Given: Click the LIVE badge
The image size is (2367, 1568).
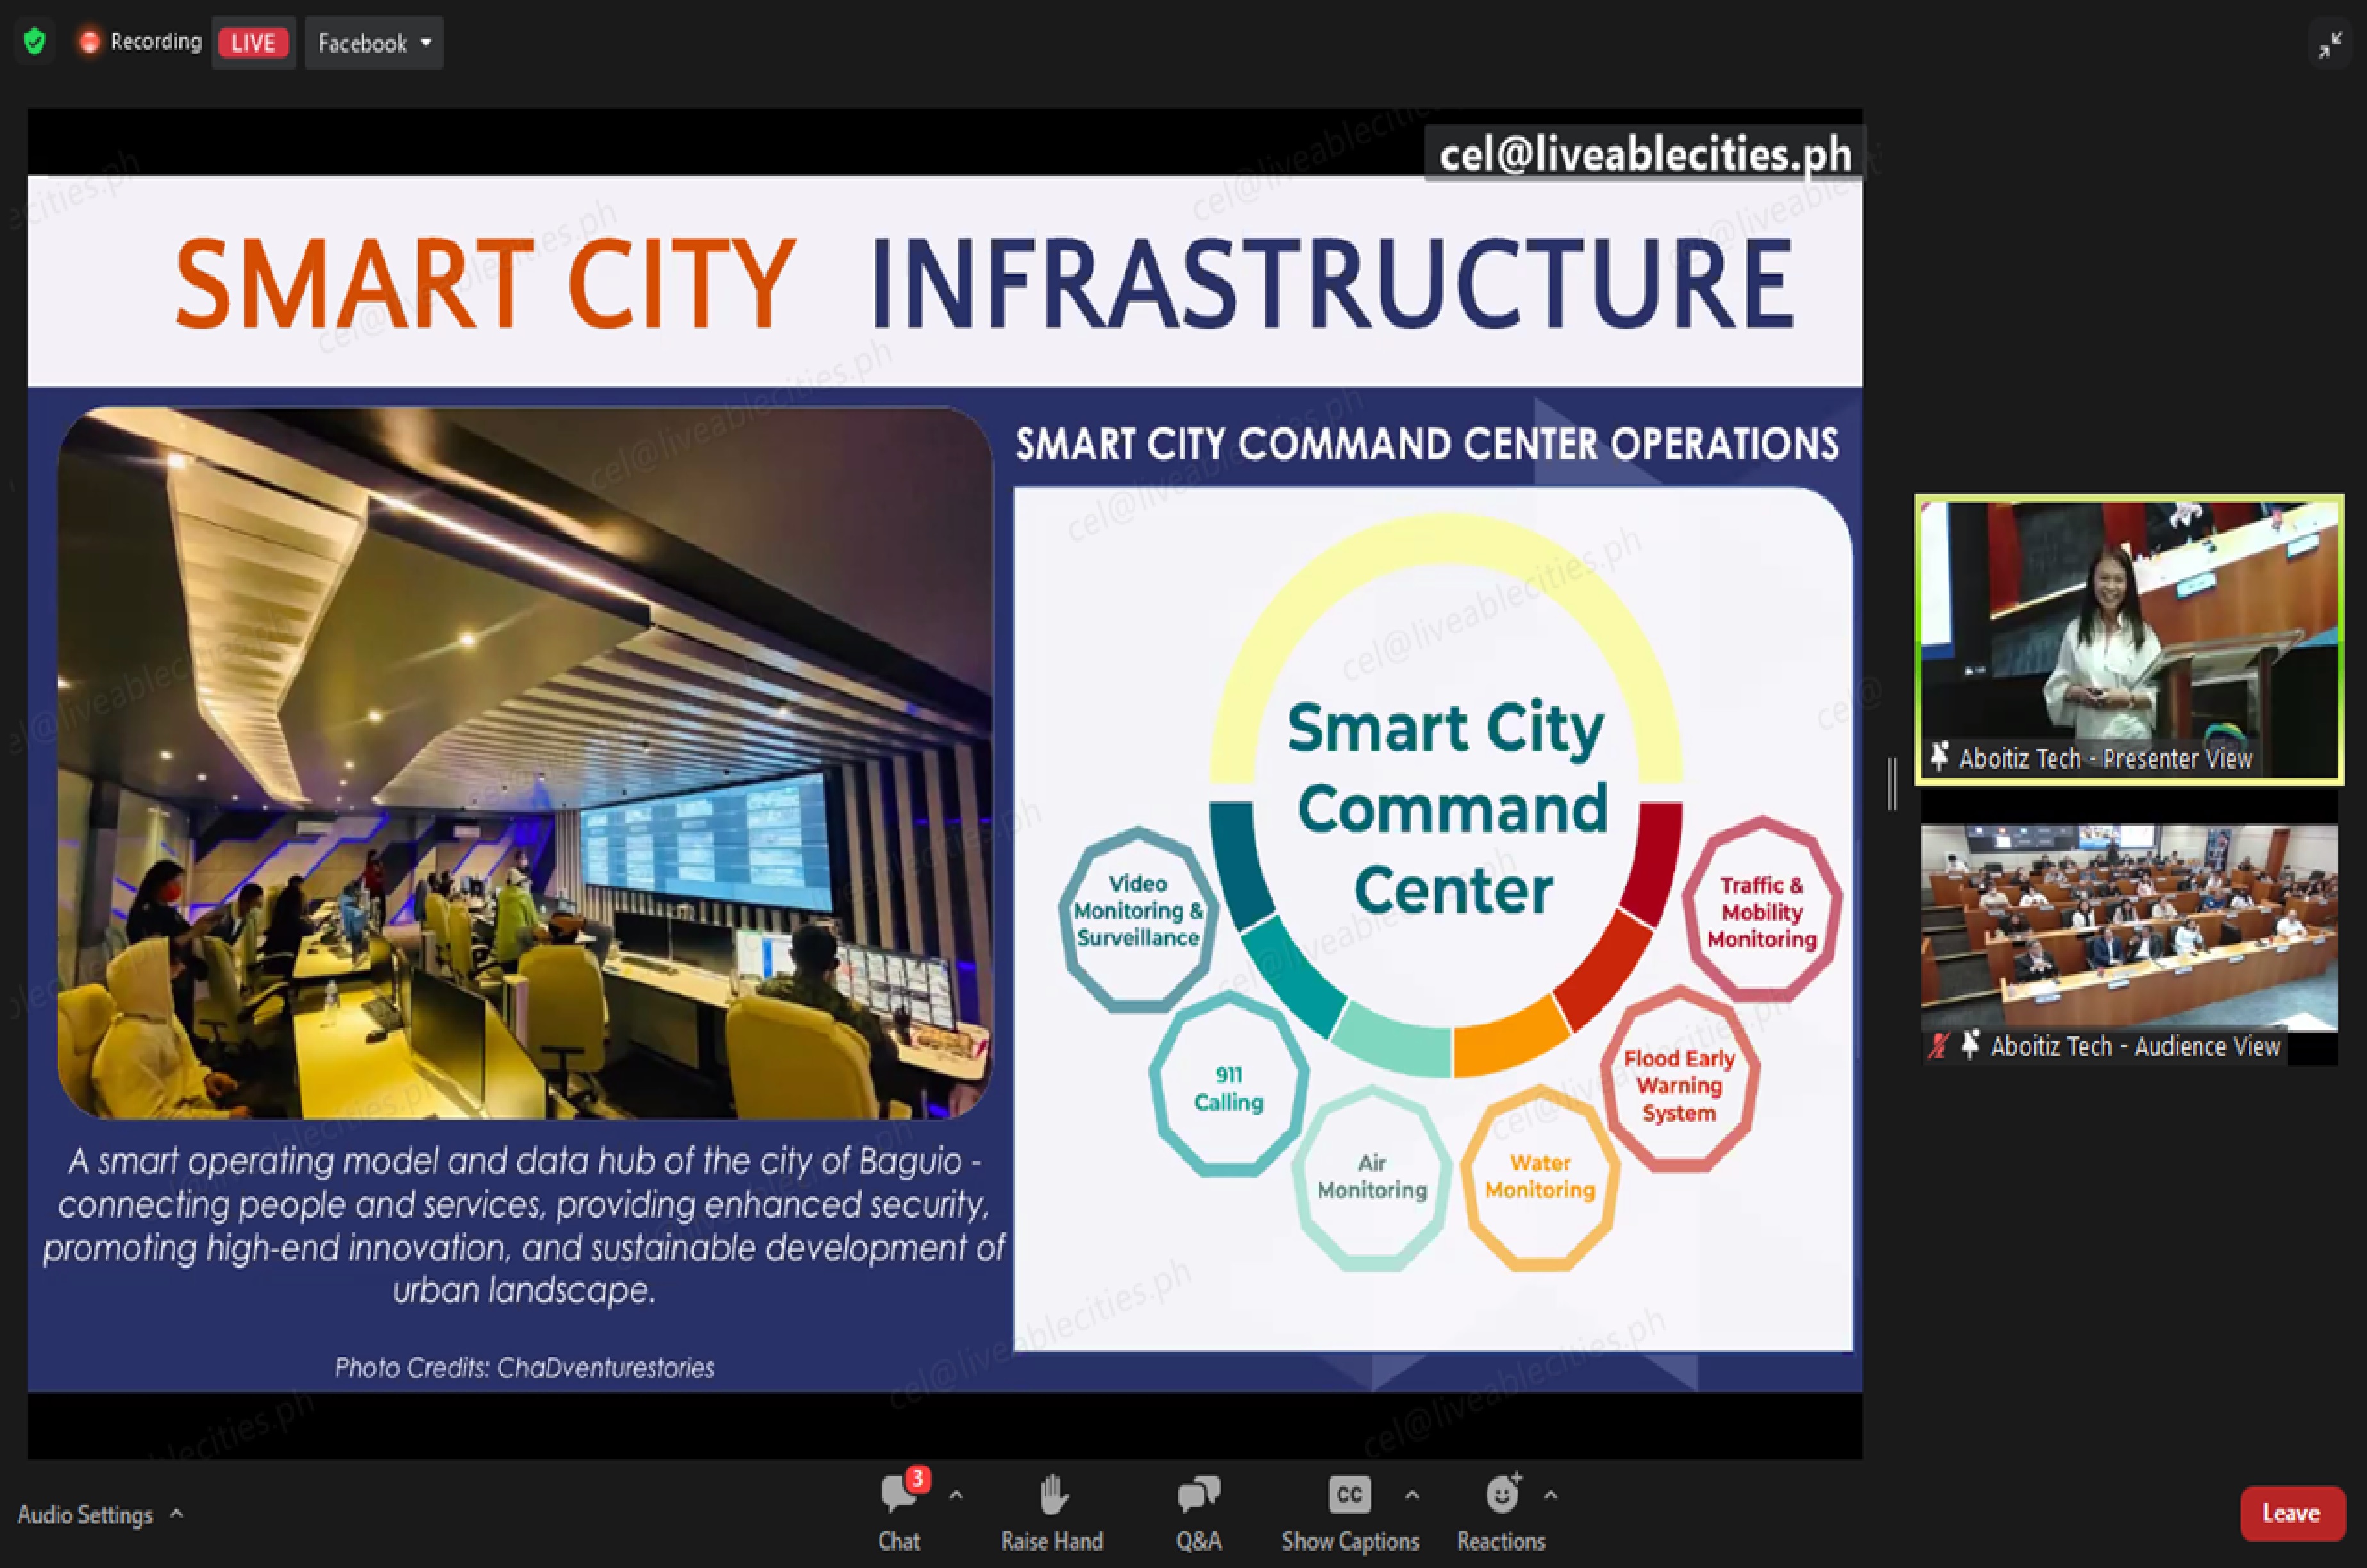Looking at the screenshot, I should [x=253, y=43].
